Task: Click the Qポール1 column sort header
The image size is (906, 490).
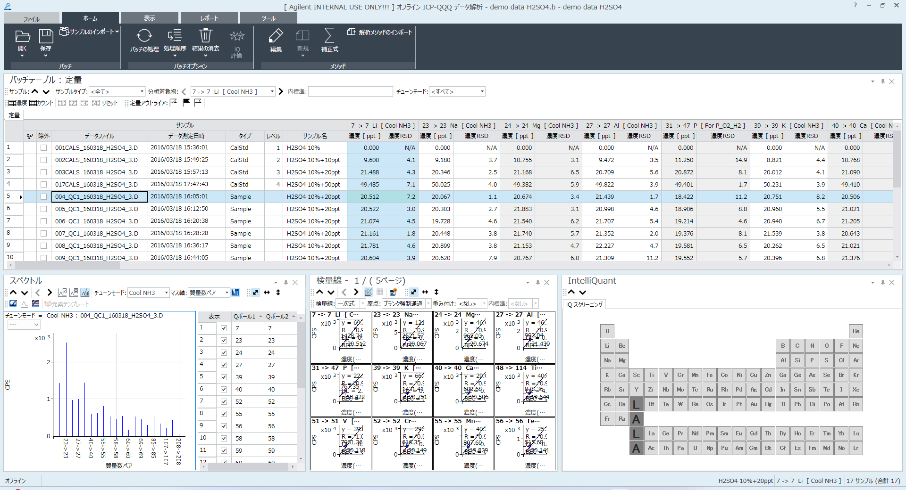Action: 247,316
